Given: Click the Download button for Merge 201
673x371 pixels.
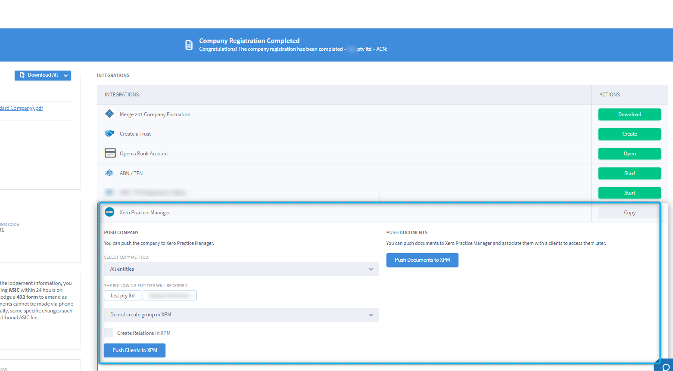Looking at the screenshot, I should point(629,114).
